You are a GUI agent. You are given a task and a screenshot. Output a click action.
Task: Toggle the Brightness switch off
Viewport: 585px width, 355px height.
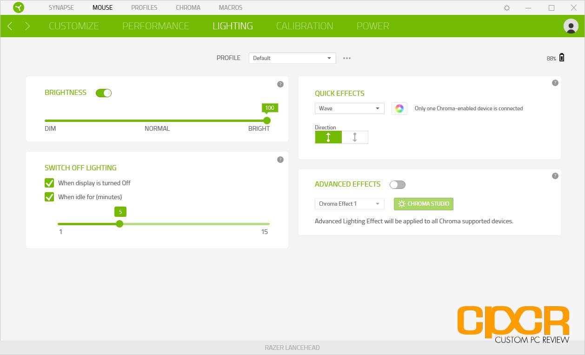104,93
